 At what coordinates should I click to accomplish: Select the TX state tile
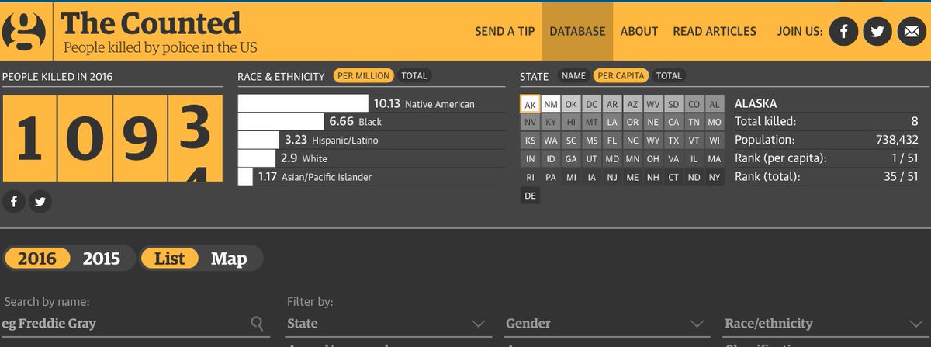pos(673,141)
